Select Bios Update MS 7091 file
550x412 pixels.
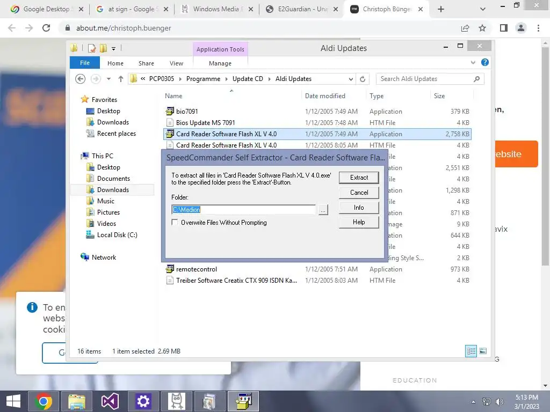click(x=317, y=123)
